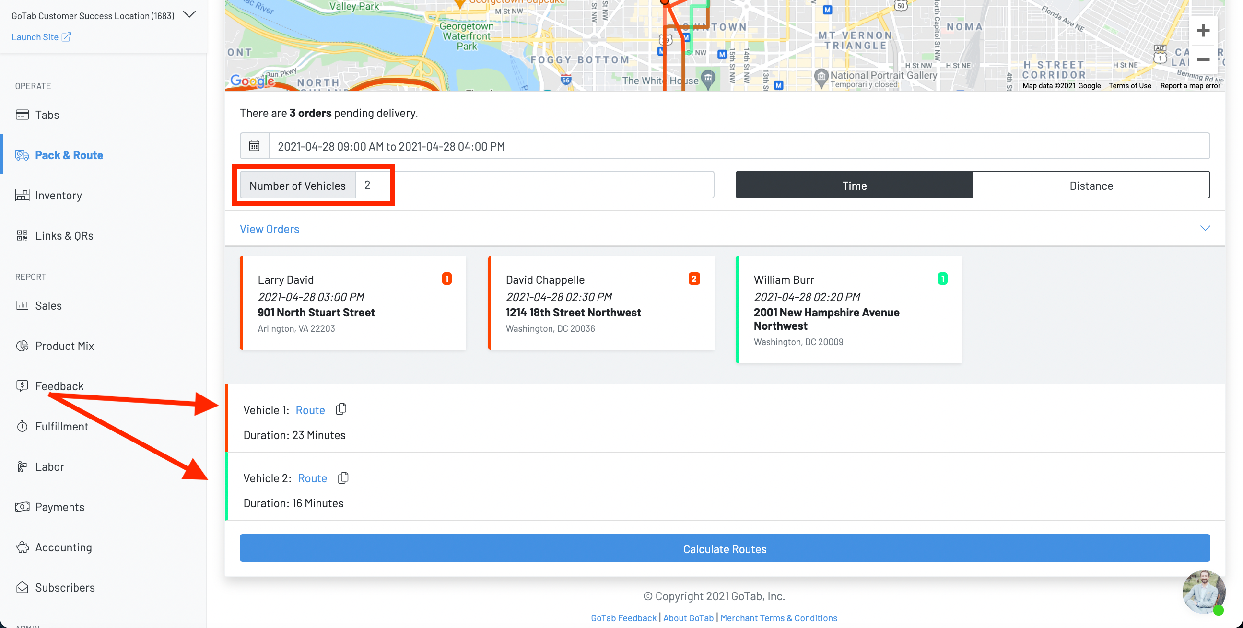The width and height of the screenshot is (1243, 628).
Task: Open Links & QRs in the sidebar
Action: (x=64, y=235)
